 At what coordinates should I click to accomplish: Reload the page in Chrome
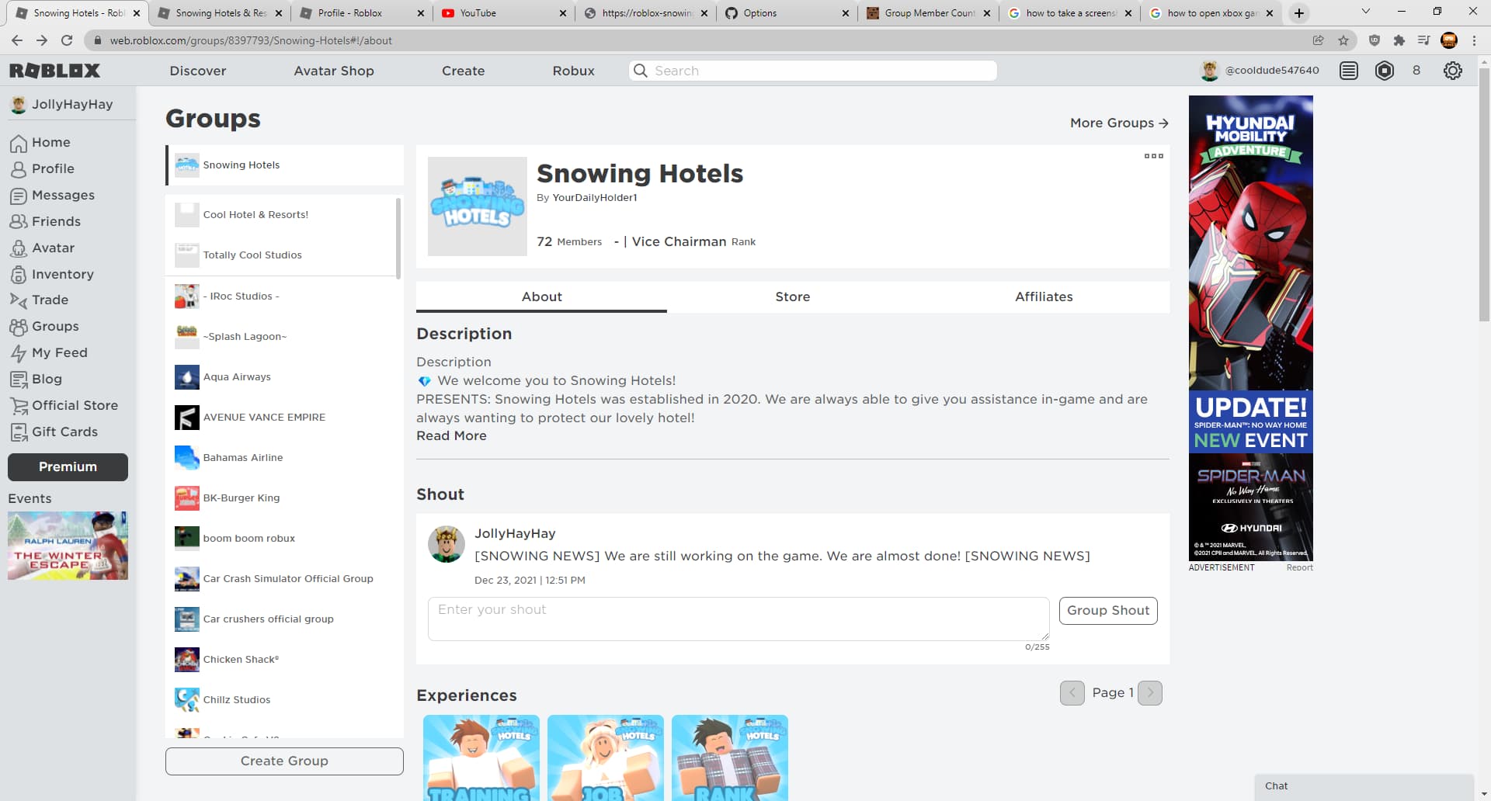(x=67, y=40)
